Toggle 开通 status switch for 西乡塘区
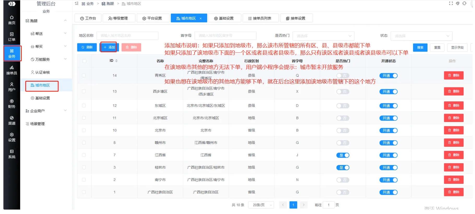Image resolution: width=475 pixels, height=214 pixels. pyautogui.click(x=388, y=92)
